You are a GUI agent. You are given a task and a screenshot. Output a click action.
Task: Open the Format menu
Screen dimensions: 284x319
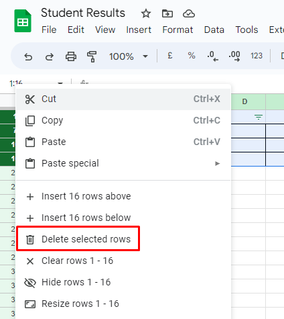(x=177, y=30)
